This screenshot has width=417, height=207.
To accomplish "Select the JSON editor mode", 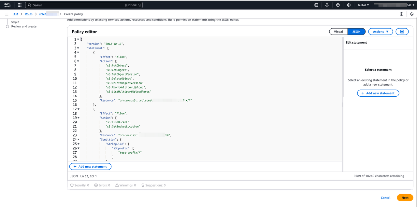I will [x=356, y=32].
